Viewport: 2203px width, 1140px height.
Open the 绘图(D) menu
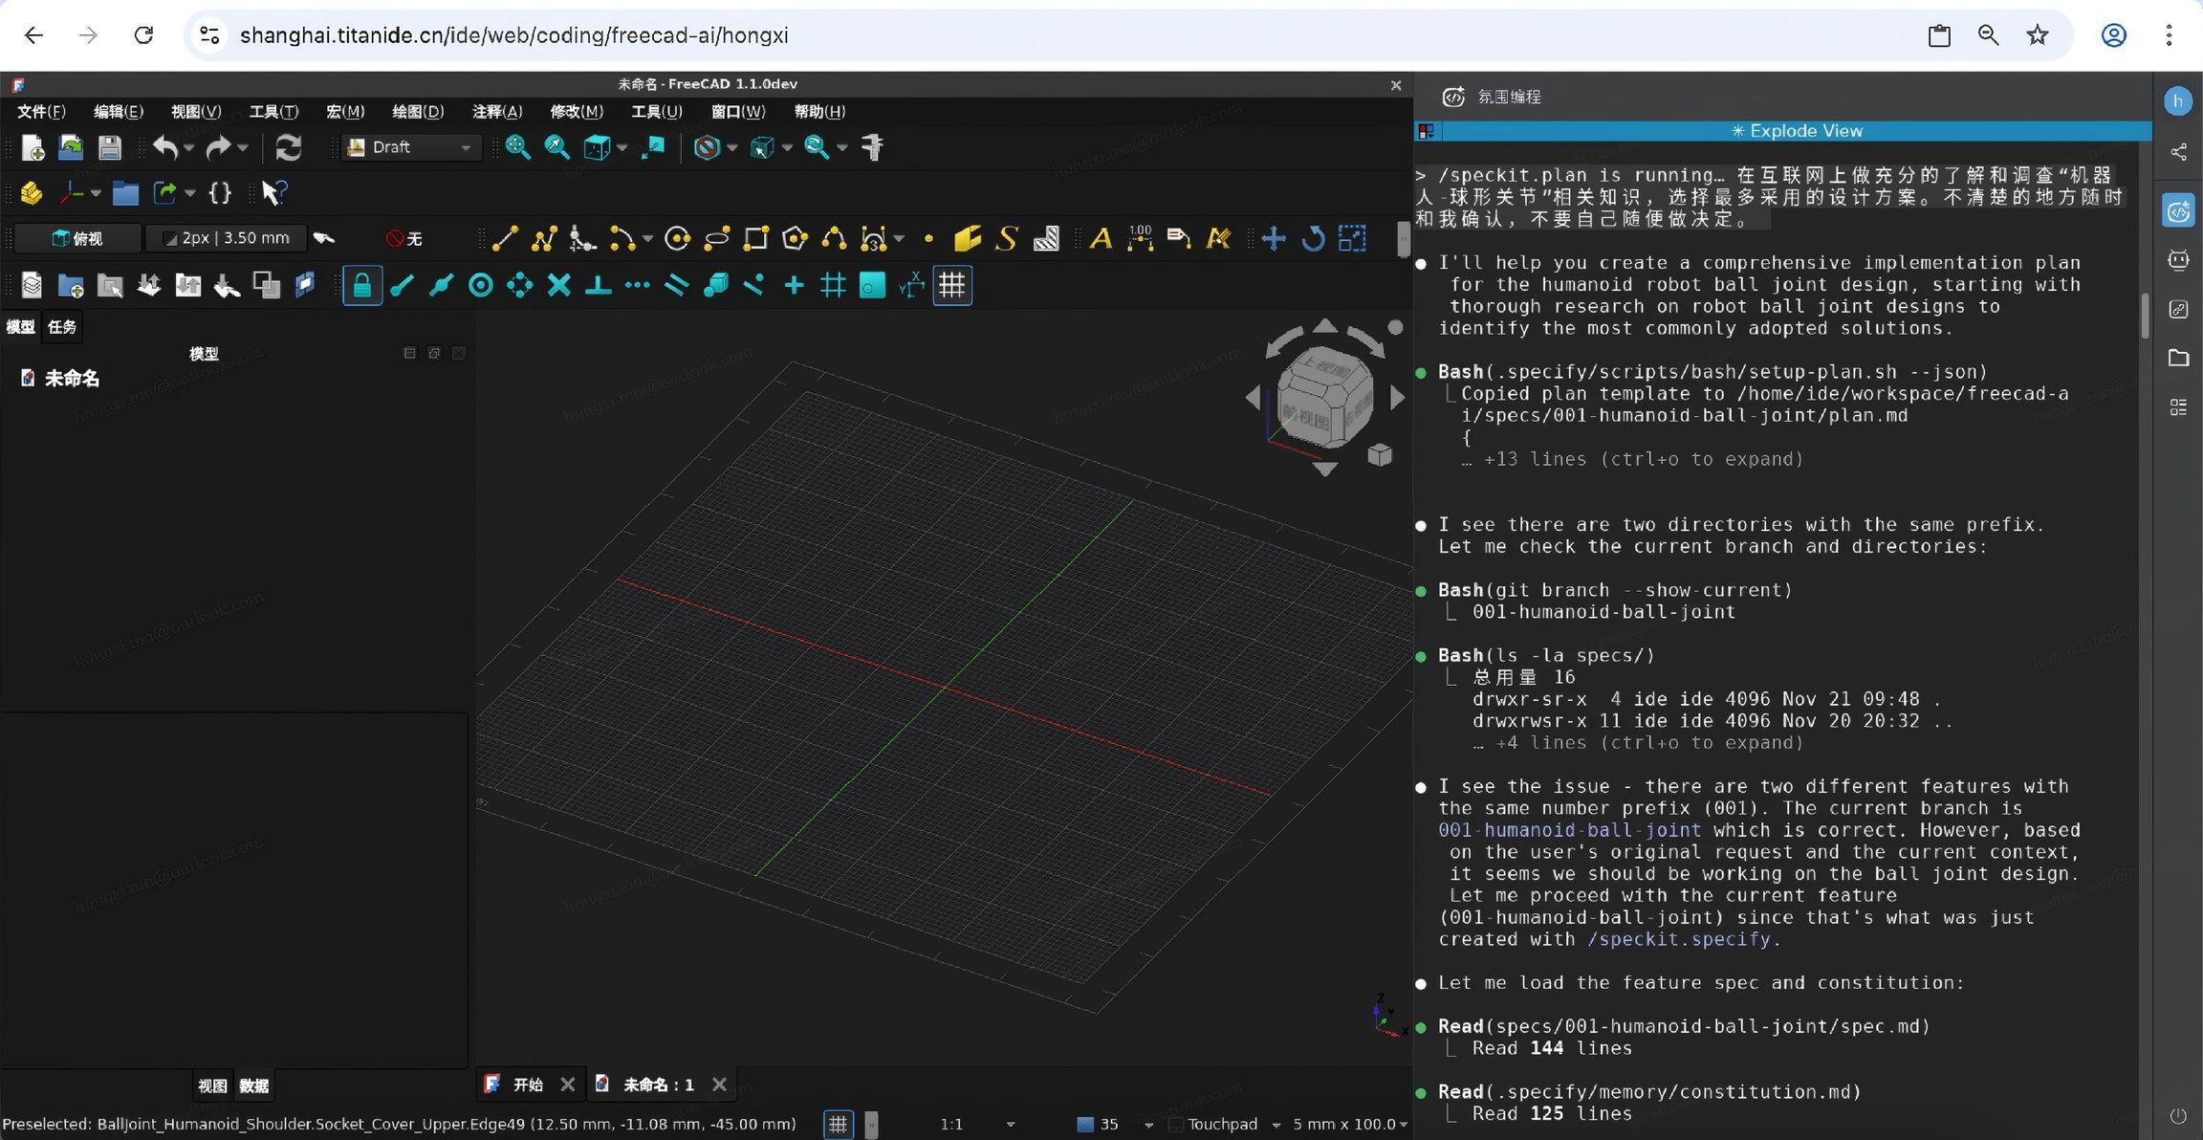(418, 112)
